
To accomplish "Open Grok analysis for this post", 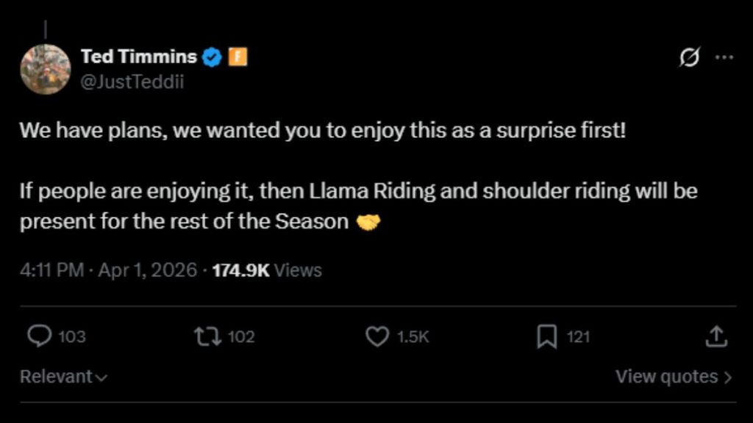I will (690, 57).
